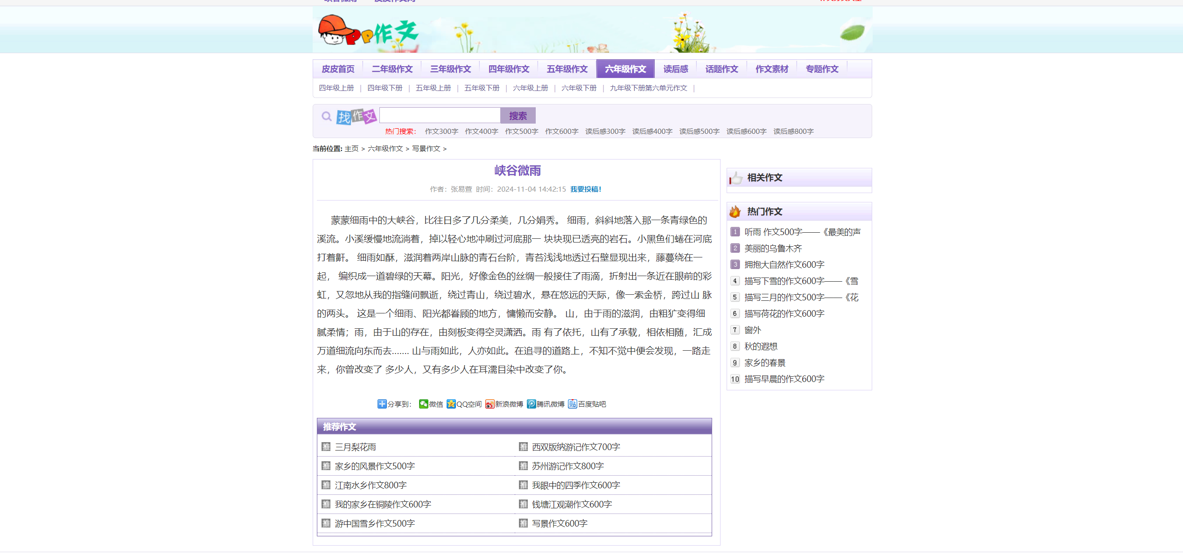Go to the 作文素材 menu item
This screenshot has height=555, width=1183.
coord(771,69)
